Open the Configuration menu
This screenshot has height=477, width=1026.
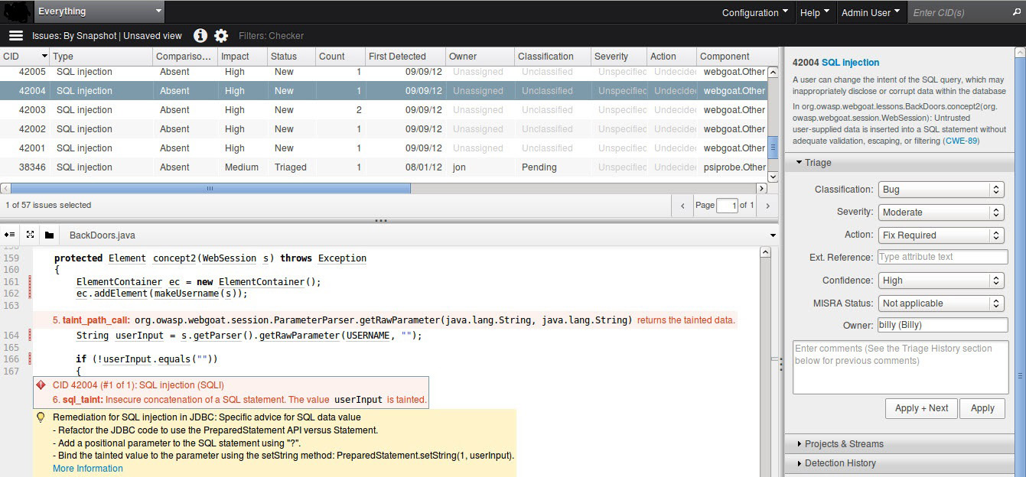tap(755, 12)
